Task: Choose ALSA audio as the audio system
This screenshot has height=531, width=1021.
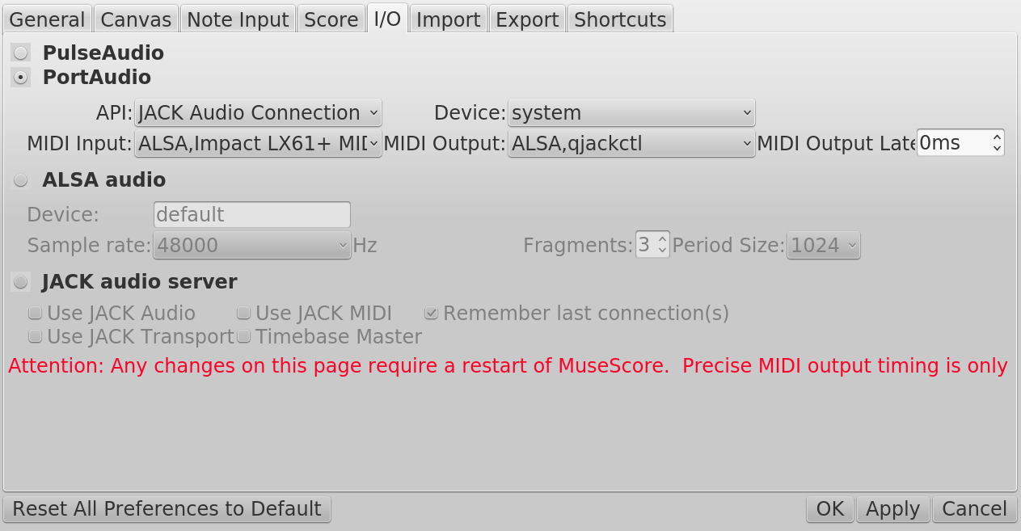Action: [x=20, y=180]
